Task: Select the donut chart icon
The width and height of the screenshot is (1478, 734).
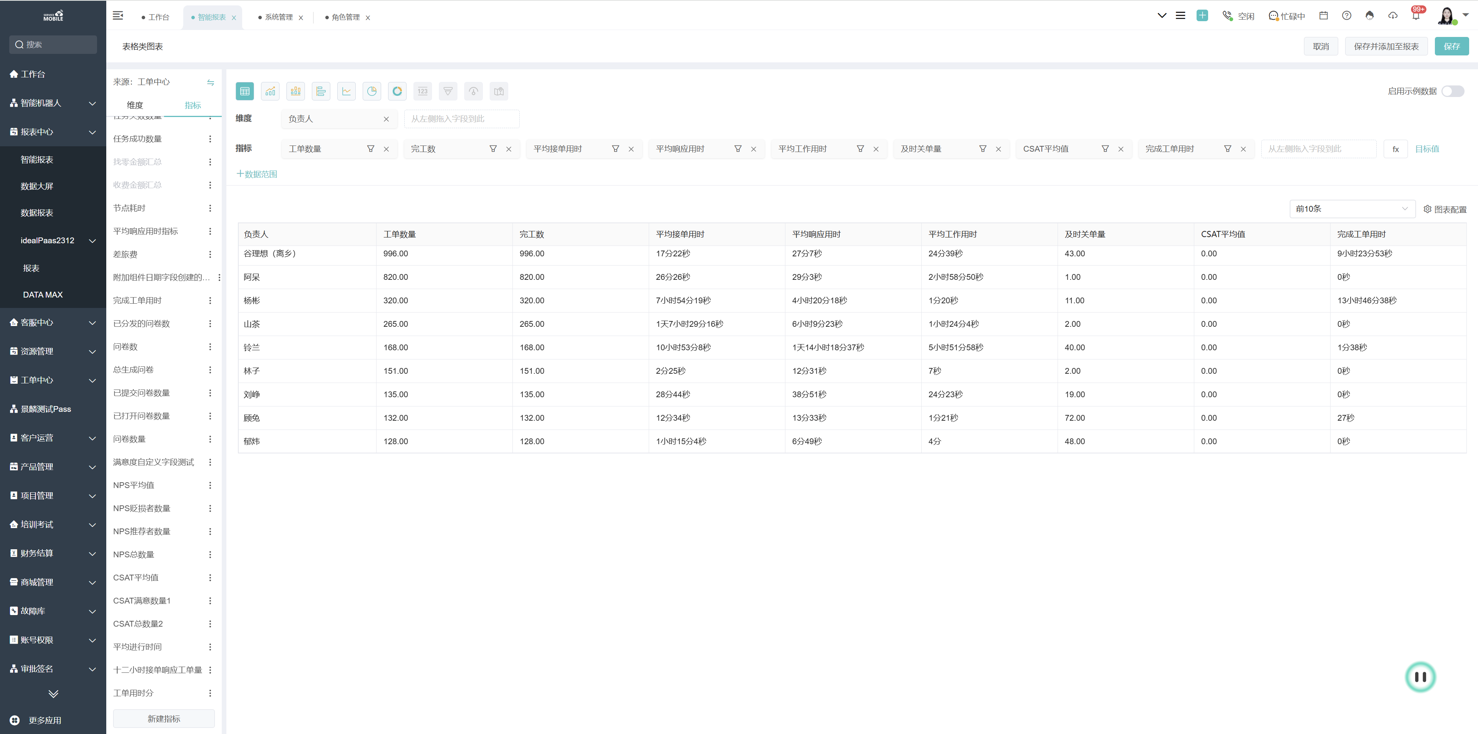Action: coord(397,91)
